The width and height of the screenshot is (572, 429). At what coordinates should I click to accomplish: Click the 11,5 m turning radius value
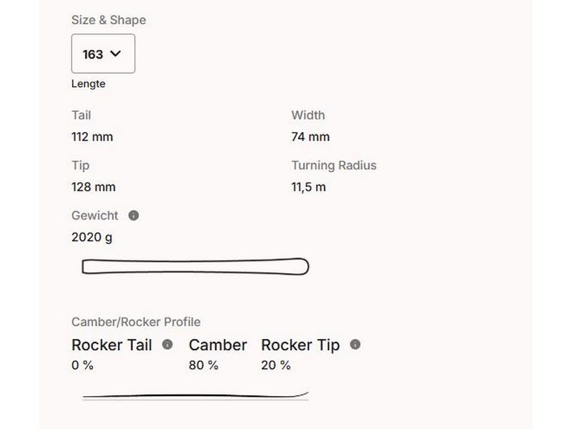309,187
